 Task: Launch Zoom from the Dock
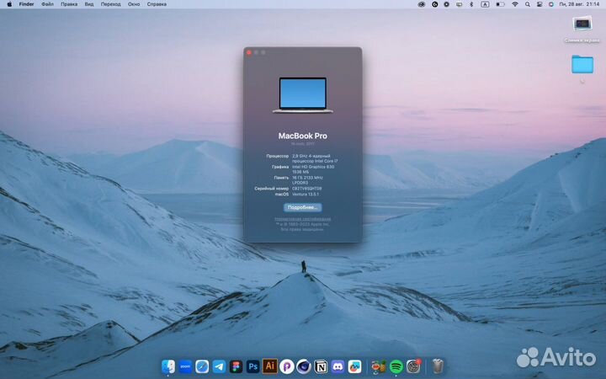(x=185, y=366)
